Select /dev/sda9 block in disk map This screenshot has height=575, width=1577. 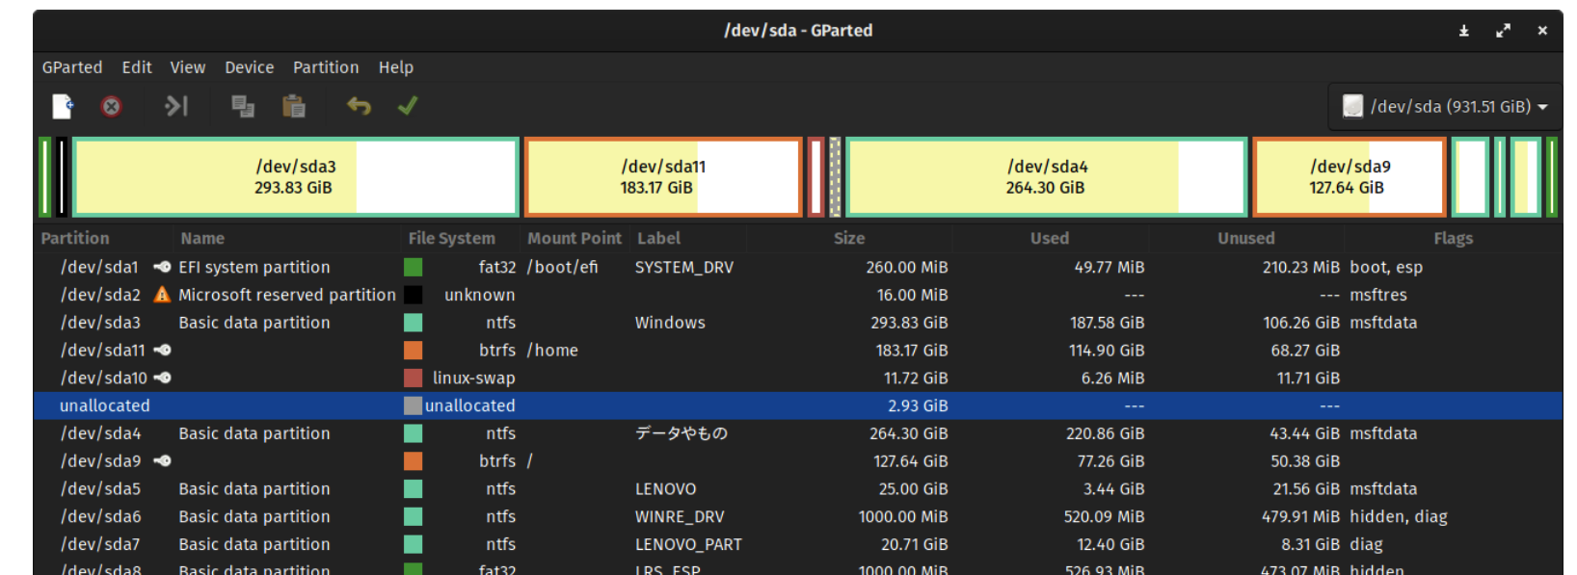pos(1350,177)
